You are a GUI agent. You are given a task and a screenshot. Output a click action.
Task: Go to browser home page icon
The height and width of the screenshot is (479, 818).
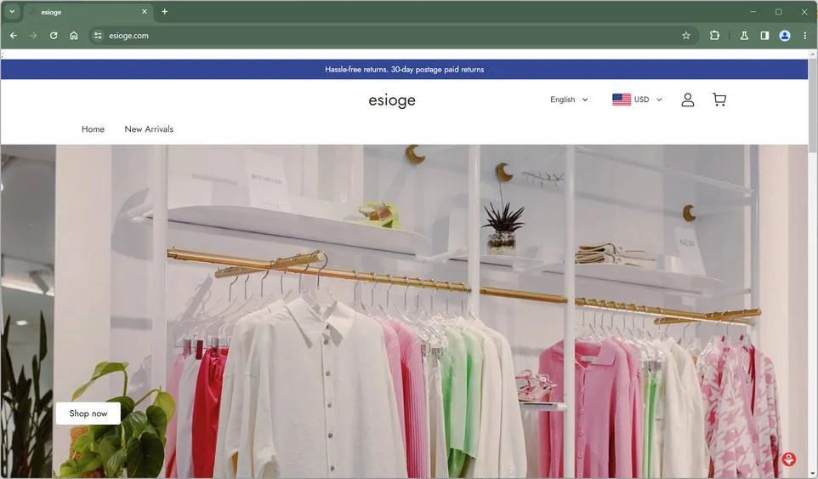coord(74,36)
